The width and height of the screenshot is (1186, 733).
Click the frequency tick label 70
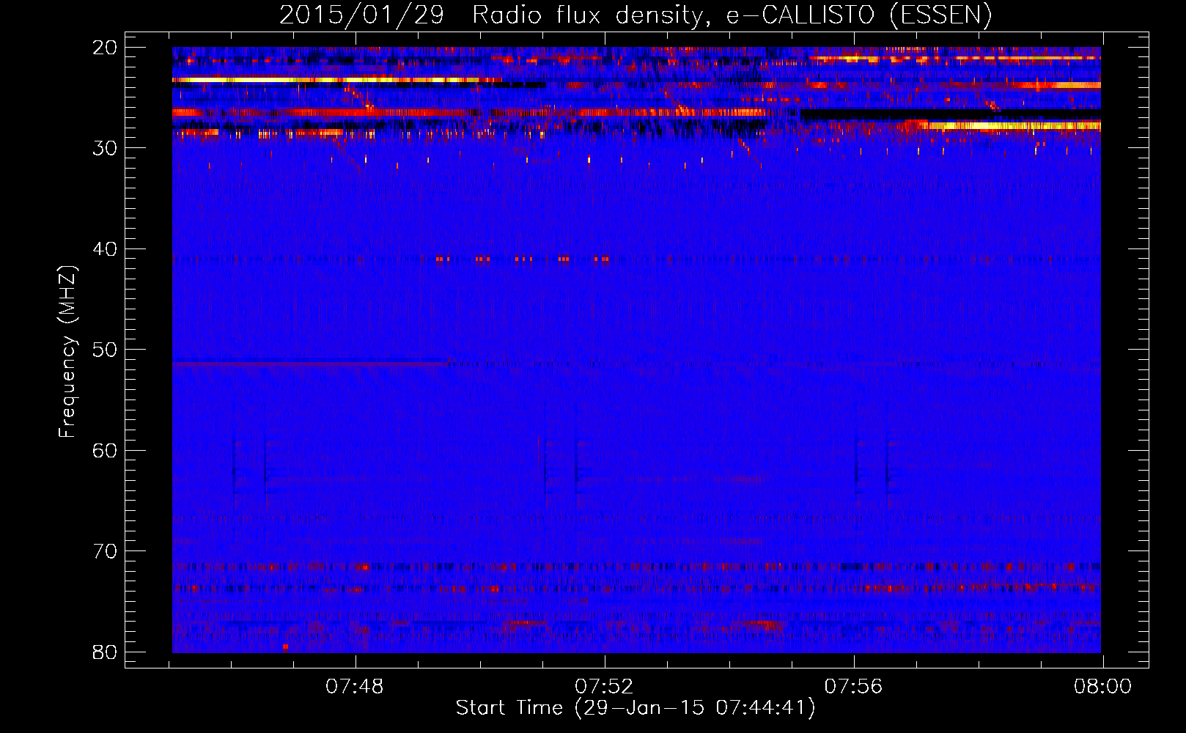coord(106,551)
